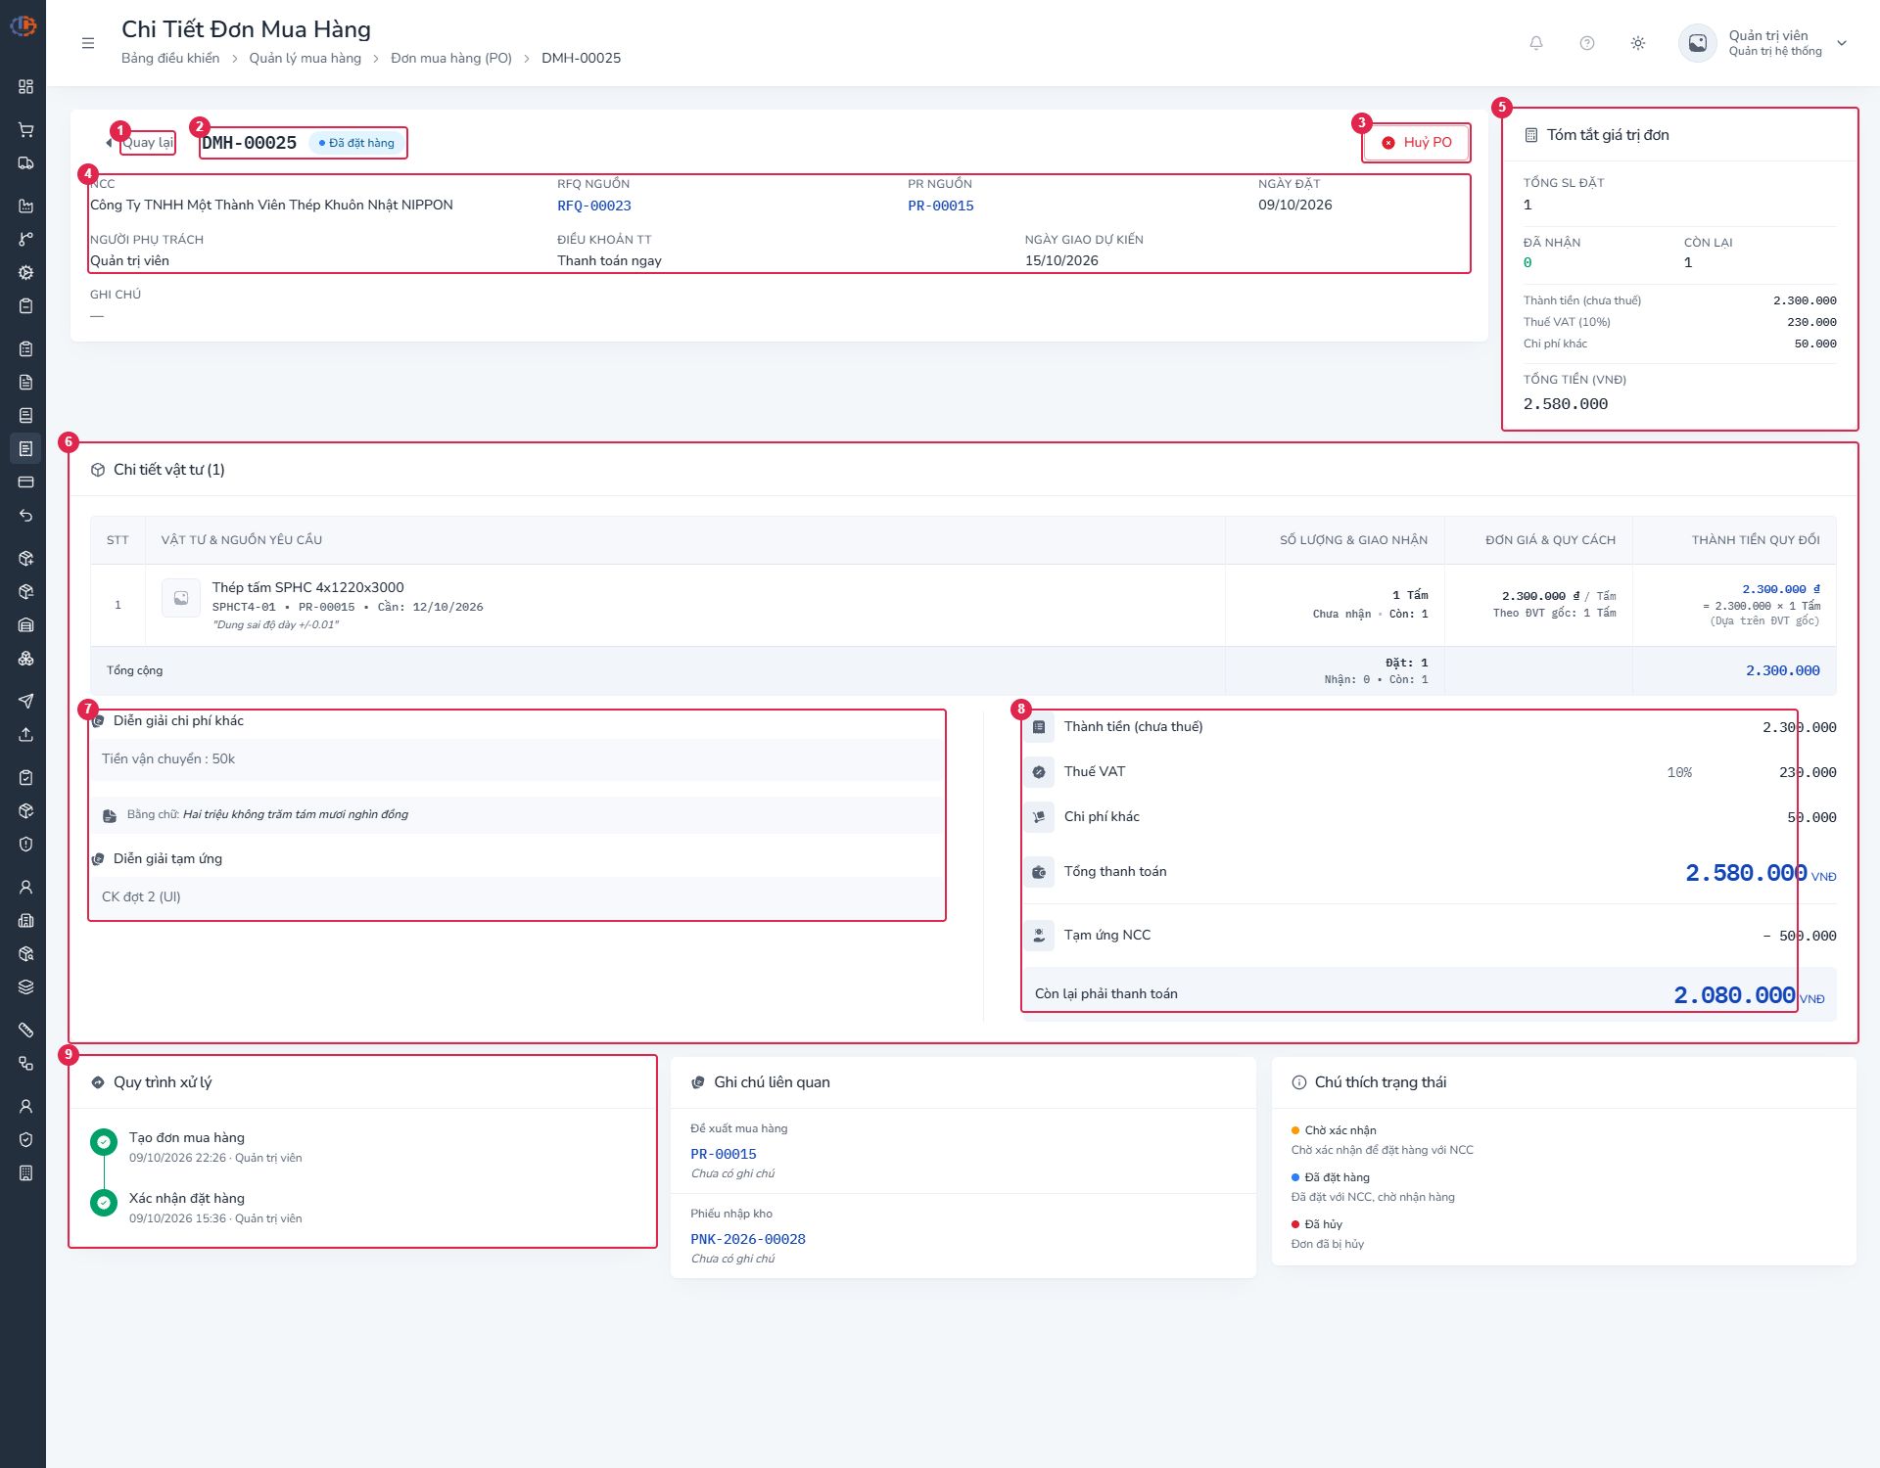Image resolution: width=1880 pixels, height=1468 pixels.
Task: Click the Tổng thanh toán 2.580.000 value
Action: pos(1746,873)
